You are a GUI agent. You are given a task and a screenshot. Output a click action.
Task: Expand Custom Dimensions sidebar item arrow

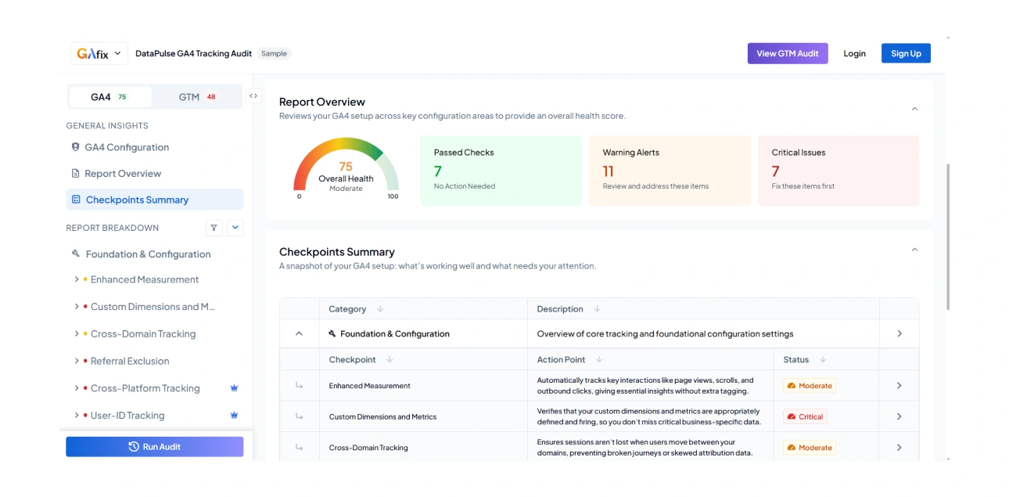click(77, 307)
